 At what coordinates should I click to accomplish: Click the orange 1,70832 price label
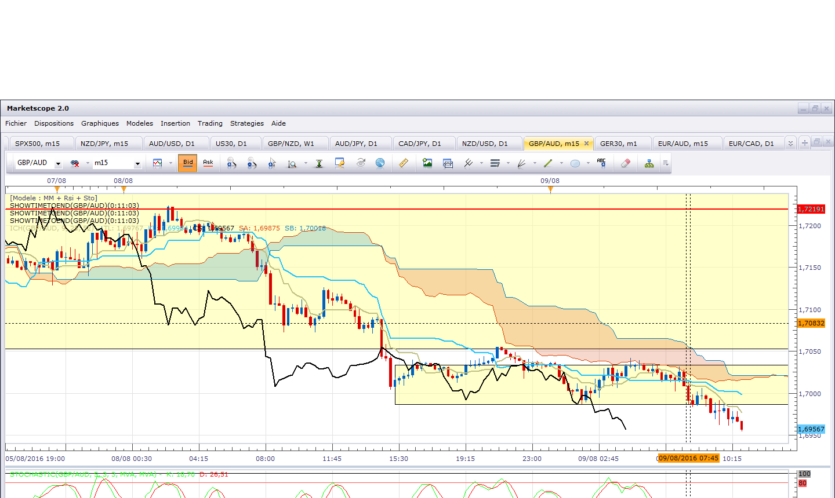pyautogui.click(x=811, y=323)
